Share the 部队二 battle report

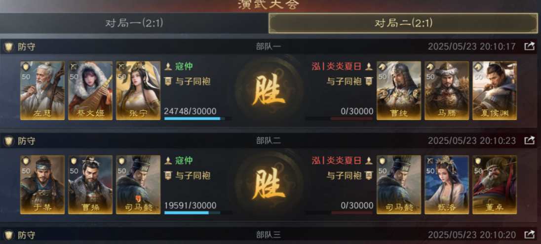529,140
